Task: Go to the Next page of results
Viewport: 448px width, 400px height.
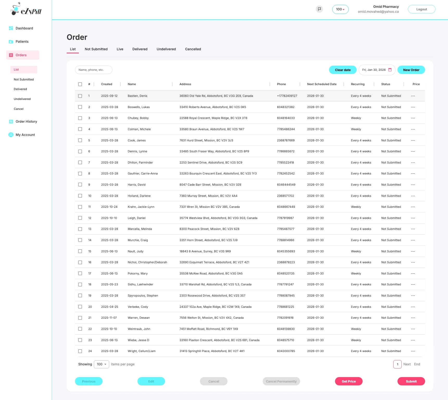Action: pyautogui.click(x=407, y=364)
